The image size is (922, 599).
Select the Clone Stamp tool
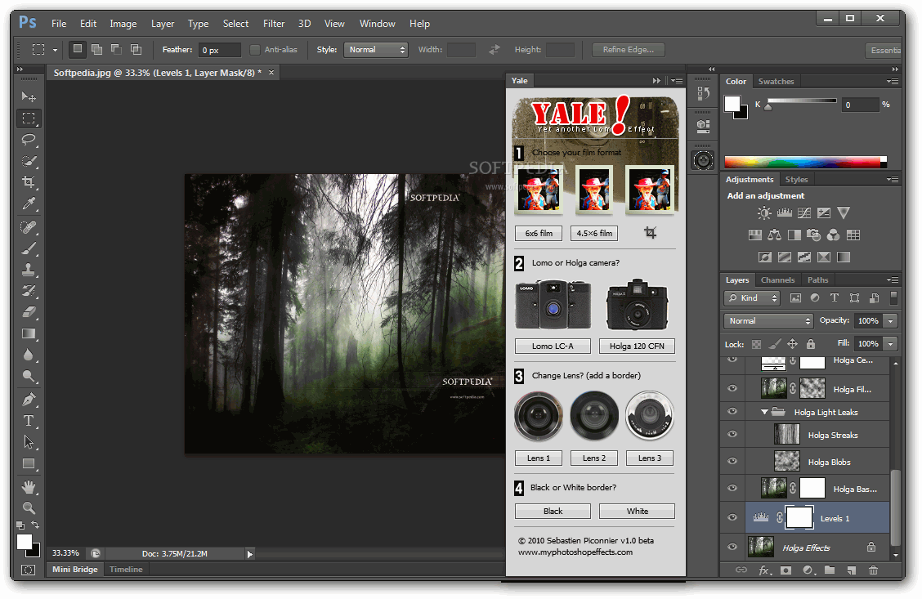pyautogui.click(x=29, y=270)
